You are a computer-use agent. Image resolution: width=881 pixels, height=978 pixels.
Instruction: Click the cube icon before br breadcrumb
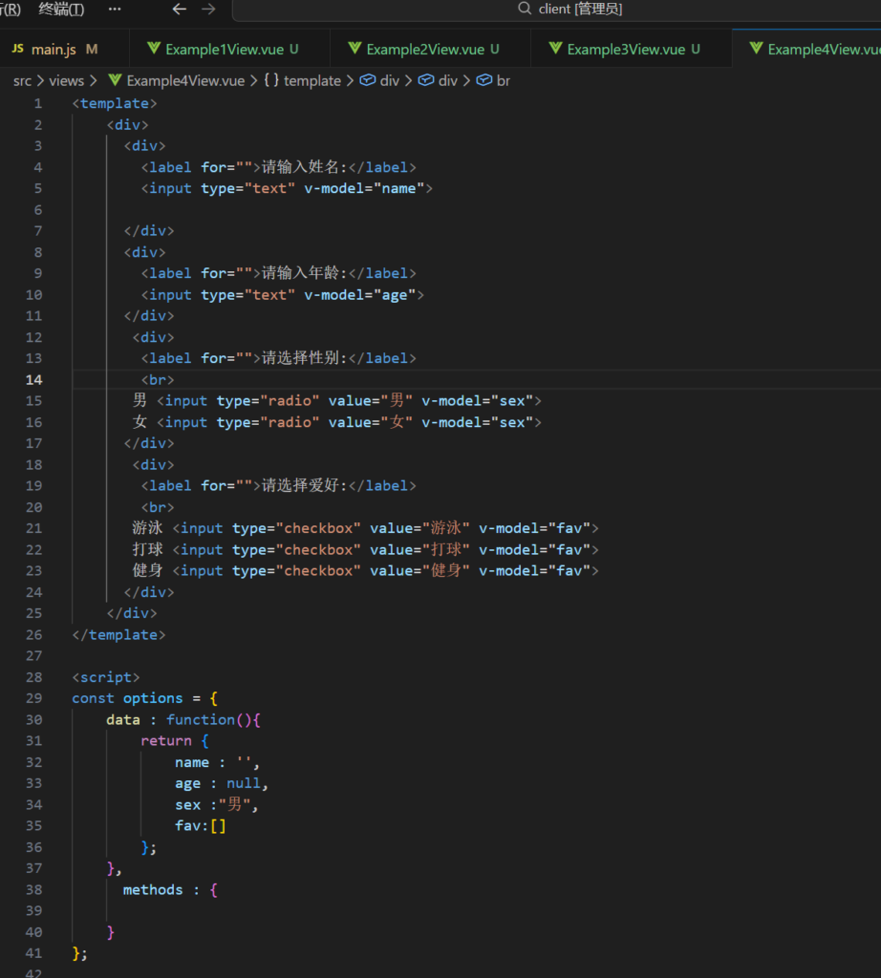point(483,81)
